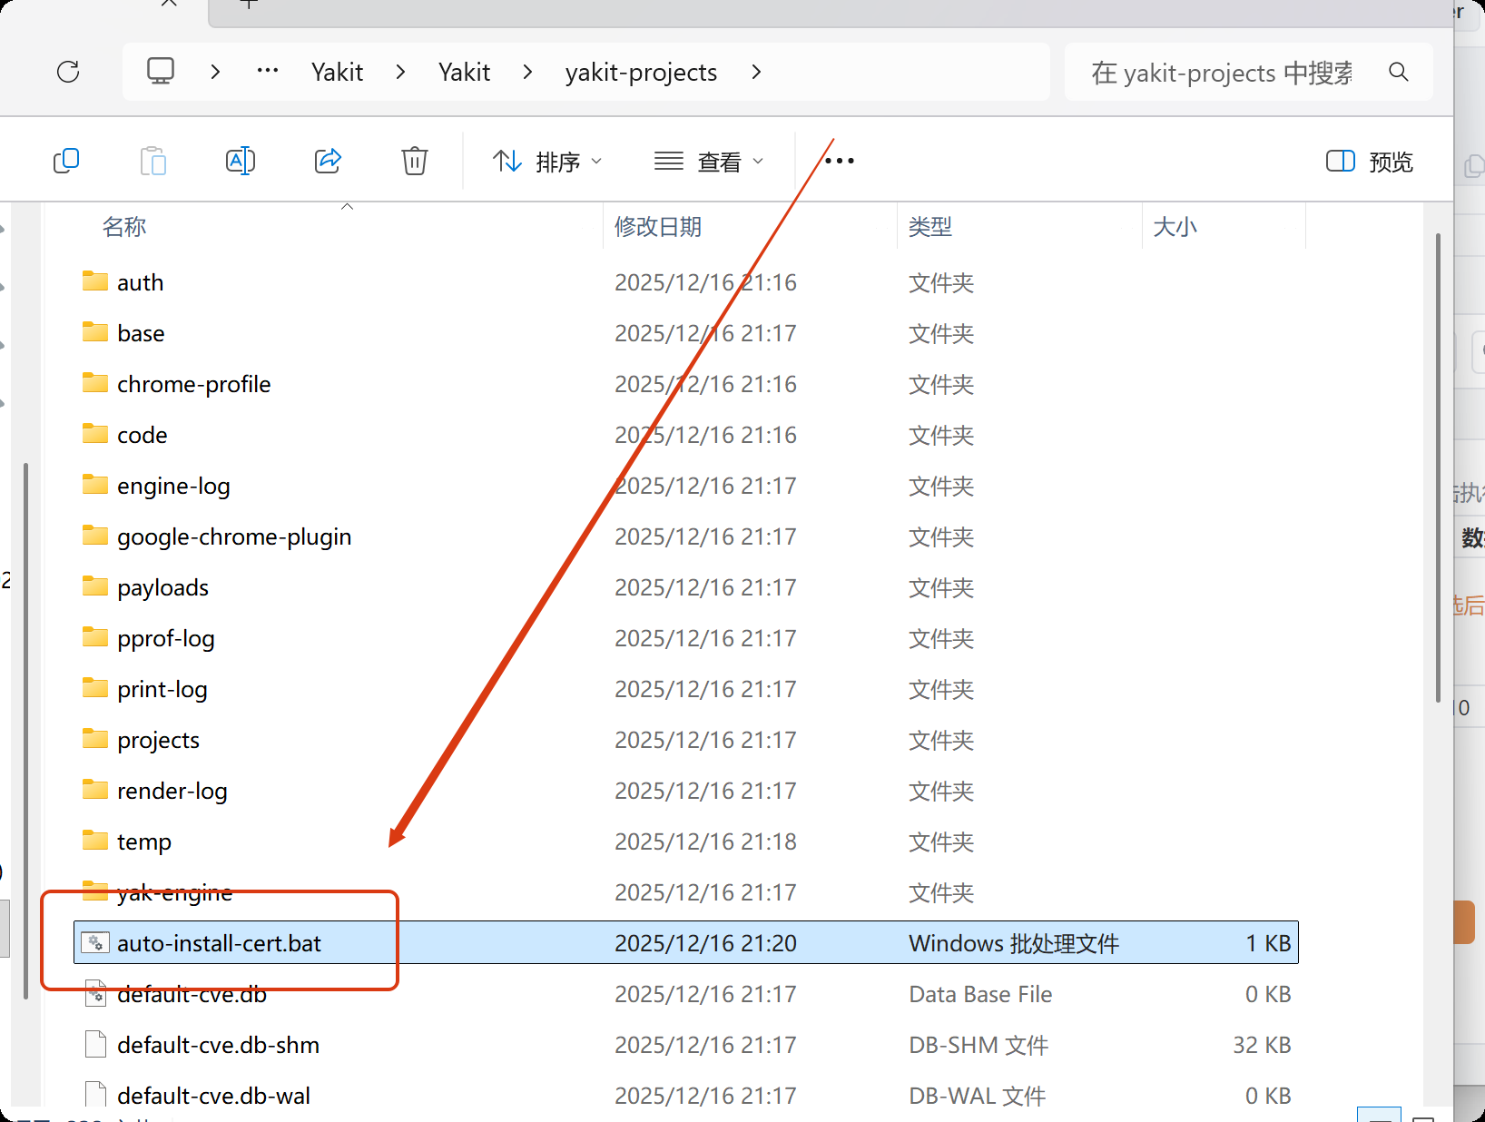
Task: Click the Delete trash can icon
Action: [x=415, y=162]
